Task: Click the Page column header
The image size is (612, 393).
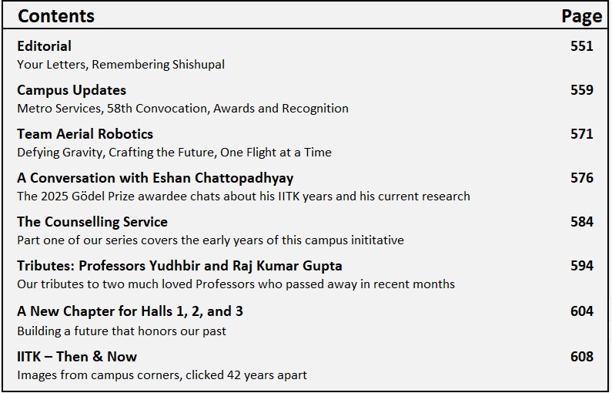Action: click(x=581, y=15)
